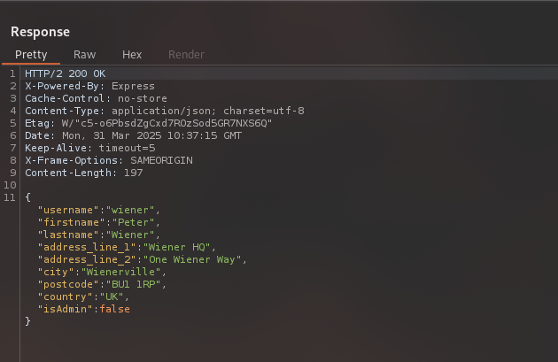The width and height of the screenshot is (558, 362).
Task: Select the Hex view tab
Action: click(x=132, y=55)
